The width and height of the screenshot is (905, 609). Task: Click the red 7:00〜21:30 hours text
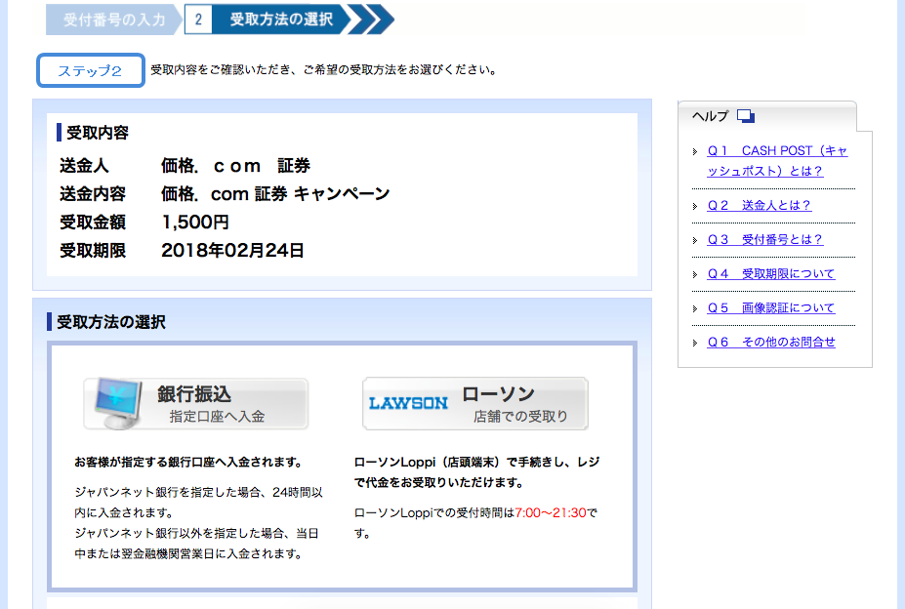(550, 512)
